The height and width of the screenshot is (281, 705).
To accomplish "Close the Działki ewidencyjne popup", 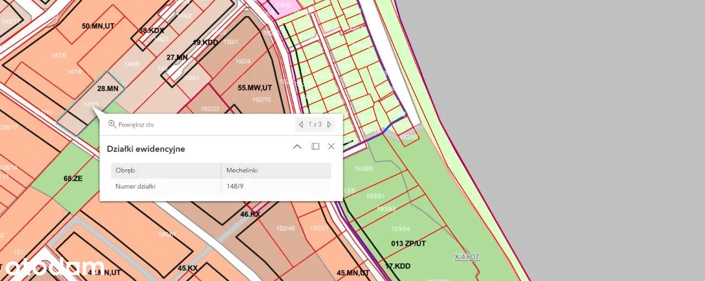I will click(331, 146).
